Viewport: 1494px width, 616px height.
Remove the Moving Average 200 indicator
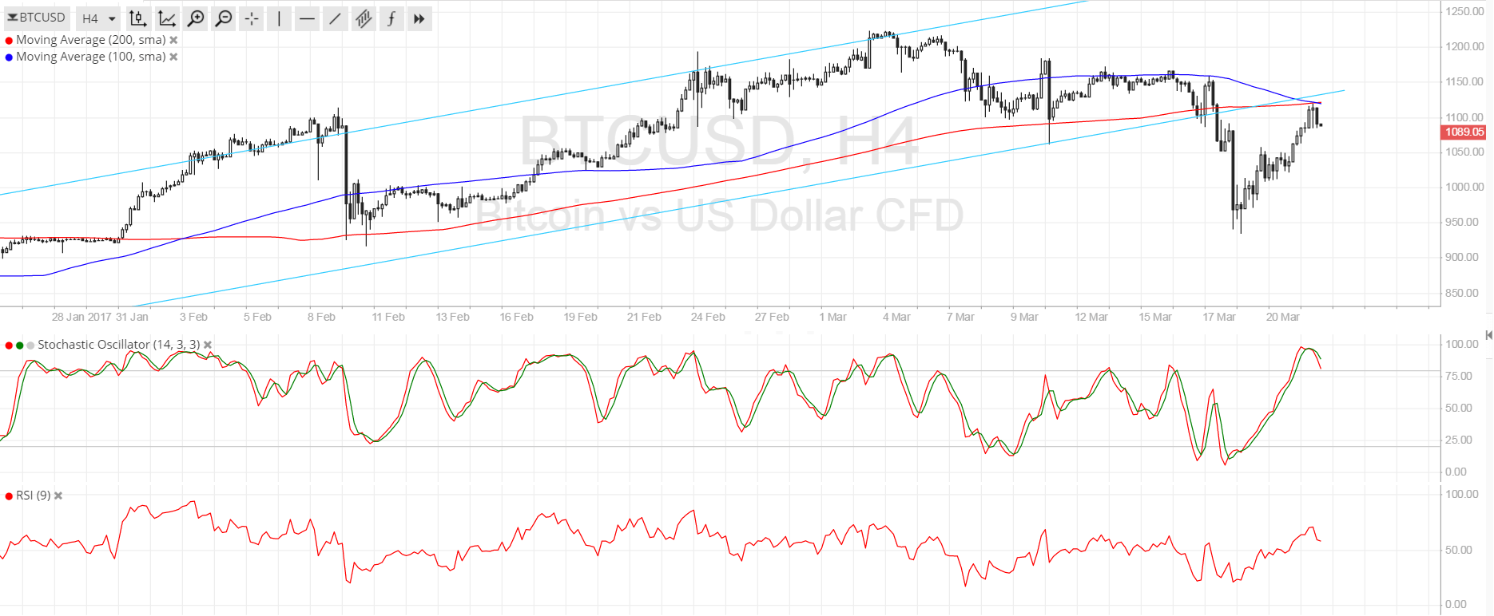tap(173, 40)
